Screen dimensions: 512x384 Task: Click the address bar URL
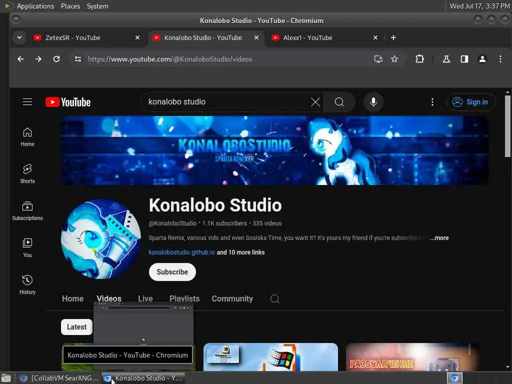pyautogui.click(x=170, y=59)
